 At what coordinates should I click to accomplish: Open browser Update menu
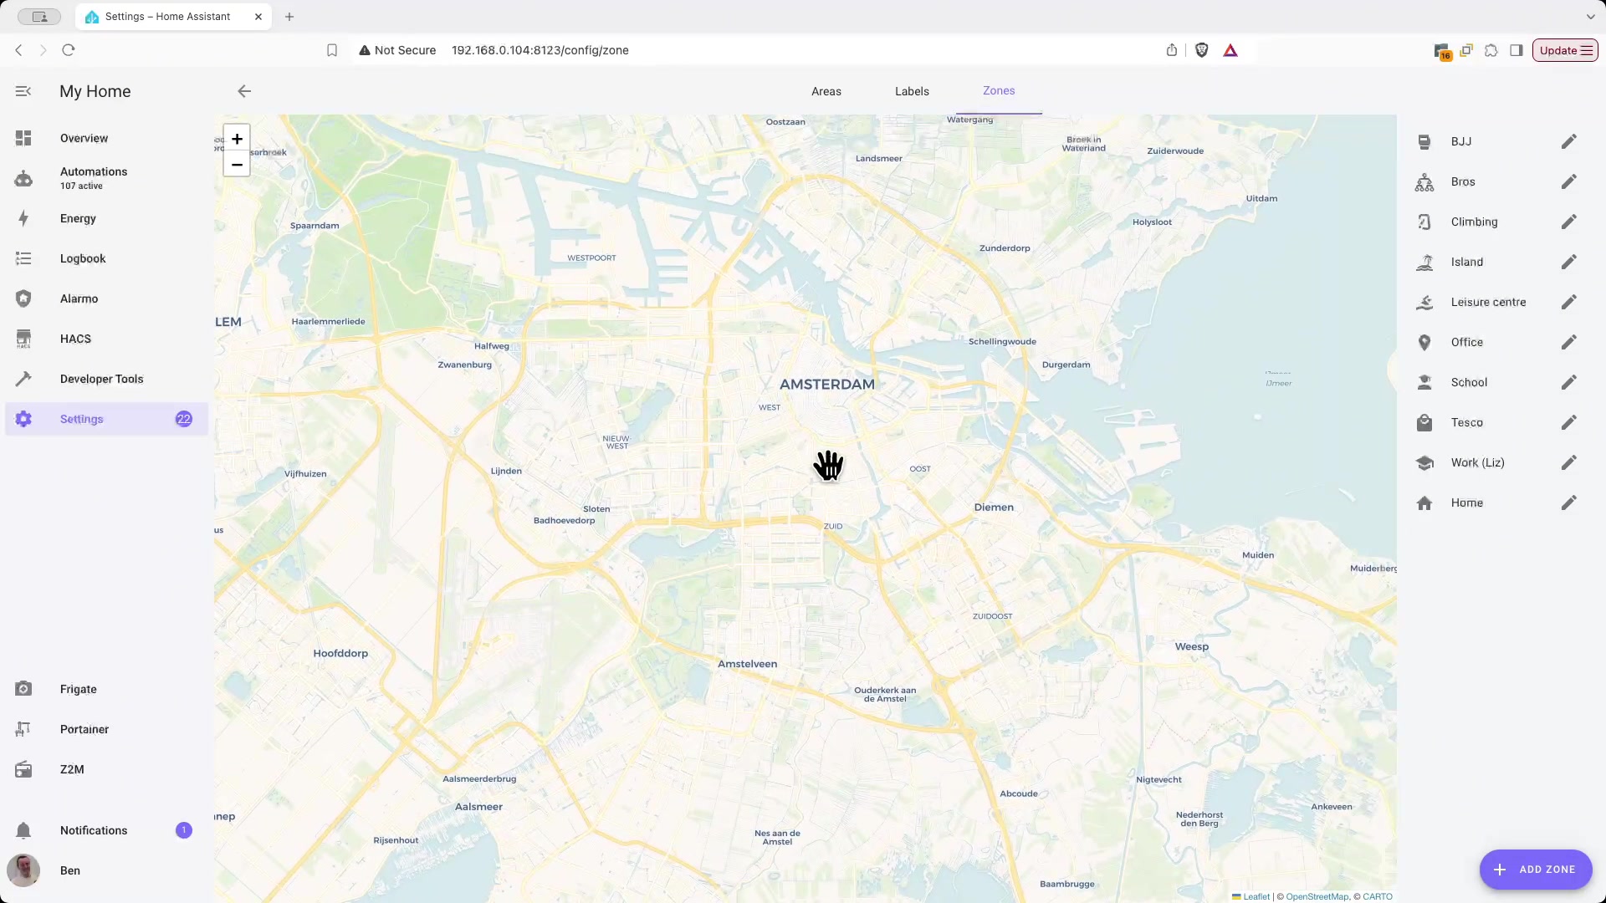point(1564,50)
